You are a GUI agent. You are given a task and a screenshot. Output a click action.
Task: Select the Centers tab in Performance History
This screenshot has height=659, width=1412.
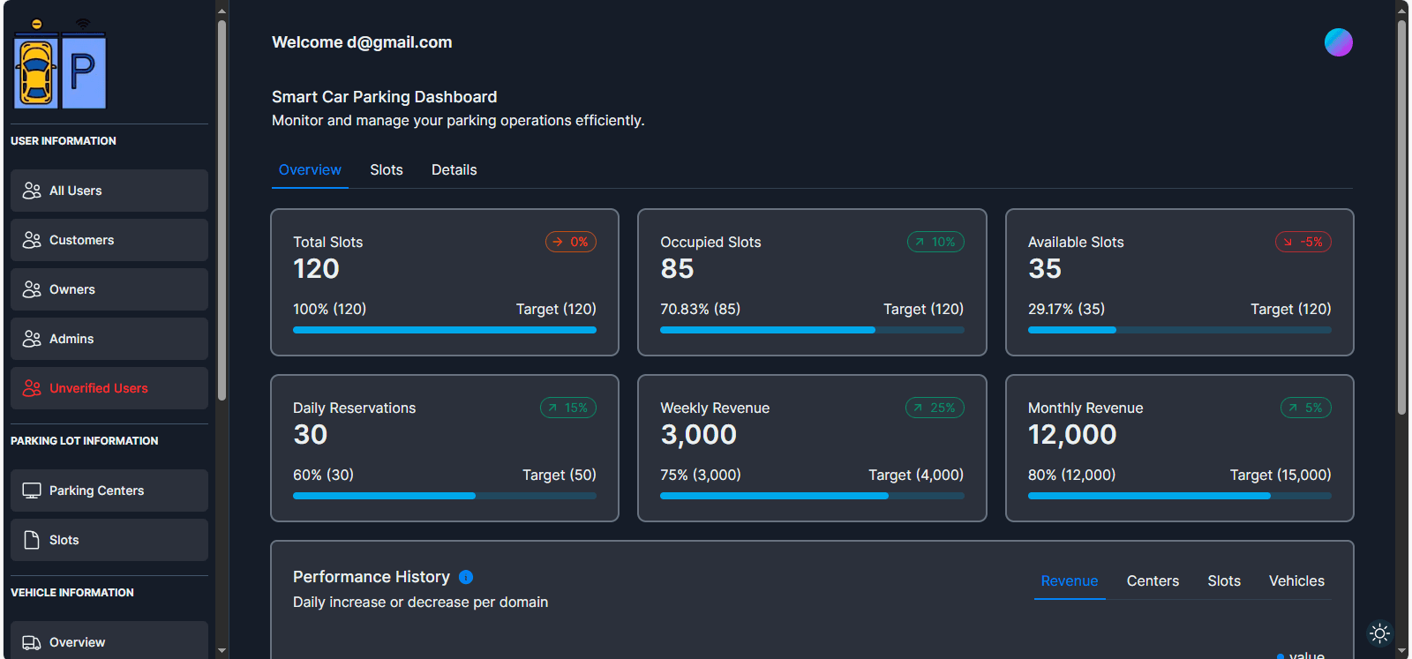coord(1153,581)
